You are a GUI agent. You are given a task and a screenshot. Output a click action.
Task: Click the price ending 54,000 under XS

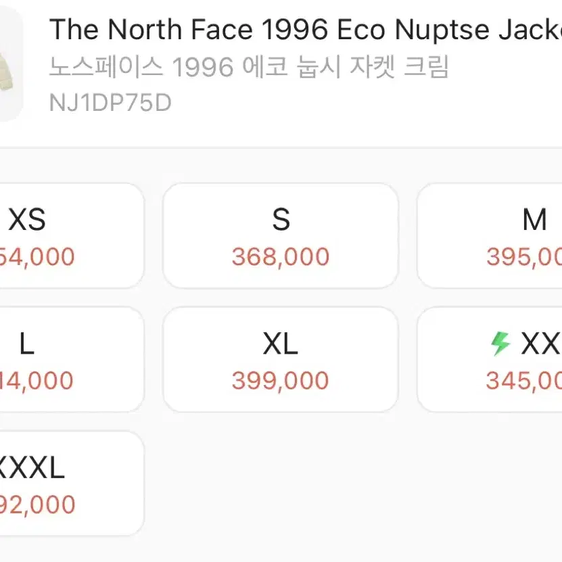[x=37, y=256]
